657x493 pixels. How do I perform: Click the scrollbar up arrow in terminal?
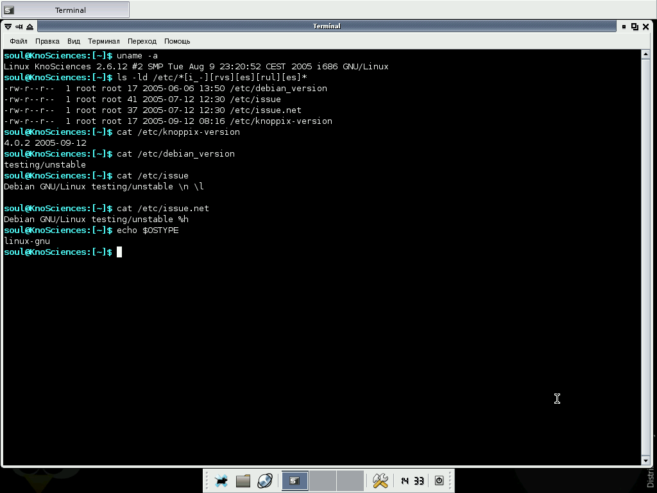click(645, 55)
